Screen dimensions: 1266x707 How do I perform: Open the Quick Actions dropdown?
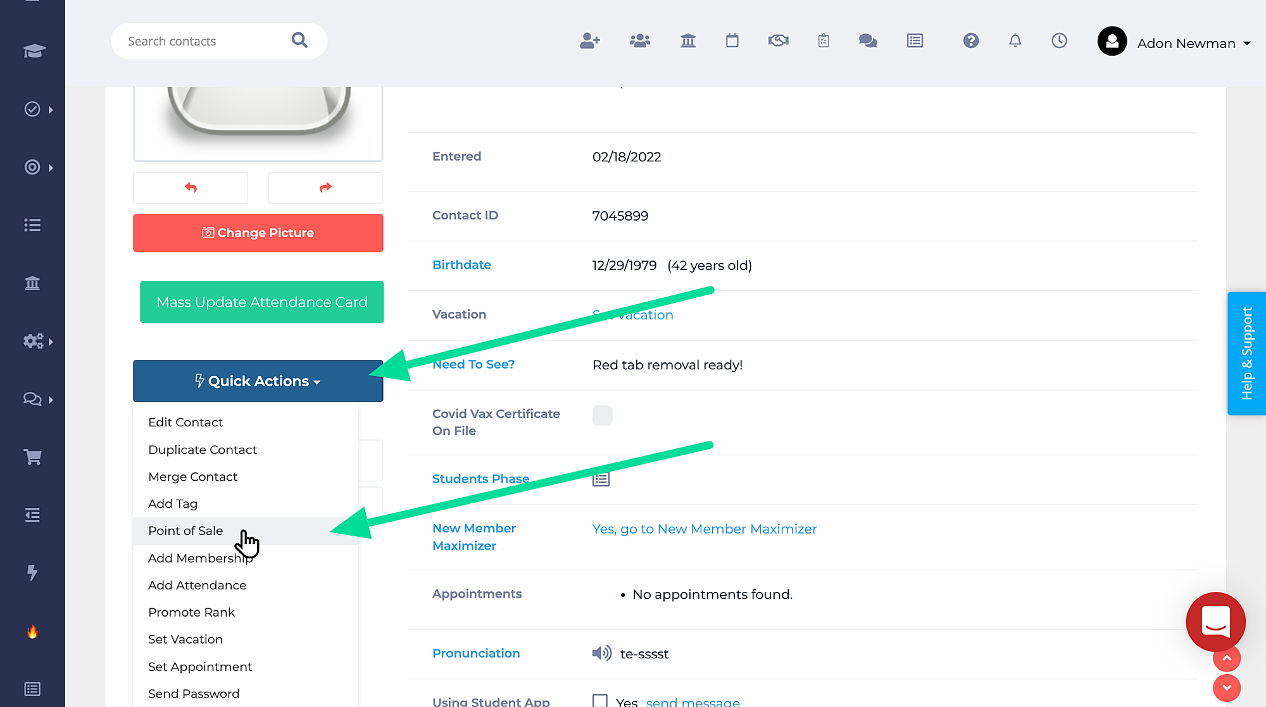pos(258,381)
